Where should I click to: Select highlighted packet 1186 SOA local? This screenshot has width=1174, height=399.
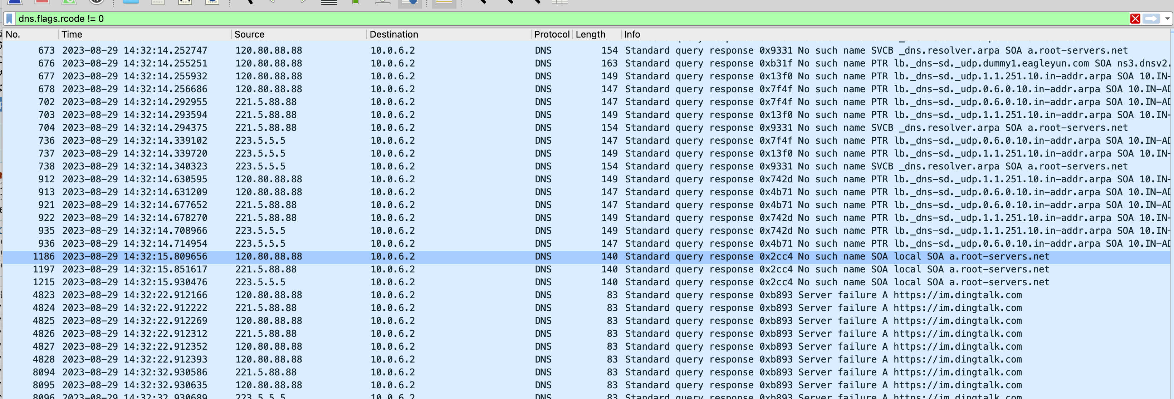coord(587,256)
